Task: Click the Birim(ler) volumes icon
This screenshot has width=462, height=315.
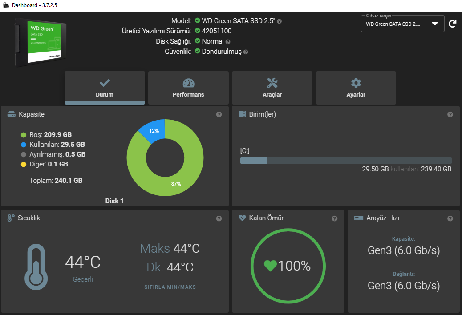Action: 242,114
